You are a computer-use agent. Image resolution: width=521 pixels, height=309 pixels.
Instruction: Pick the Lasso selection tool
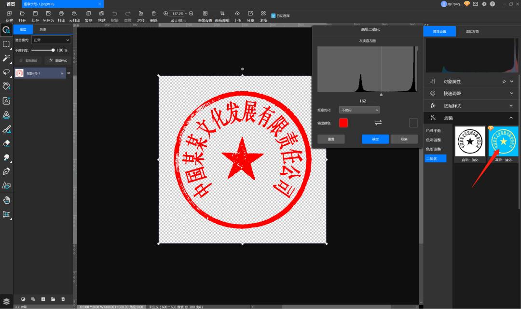coord(6,72)
